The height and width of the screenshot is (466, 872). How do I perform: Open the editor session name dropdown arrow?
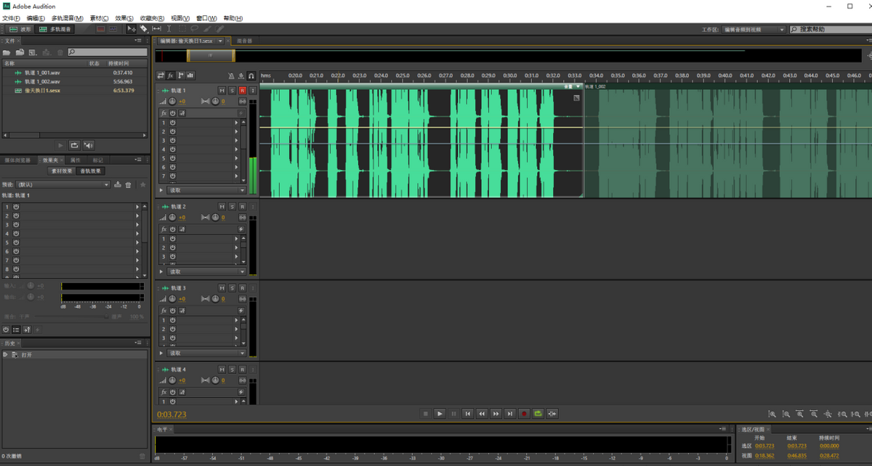pyautogui.click(x=220, y=41)
